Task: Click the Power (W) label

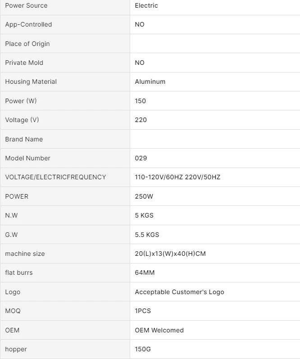Action: click(x=21, y=101)
